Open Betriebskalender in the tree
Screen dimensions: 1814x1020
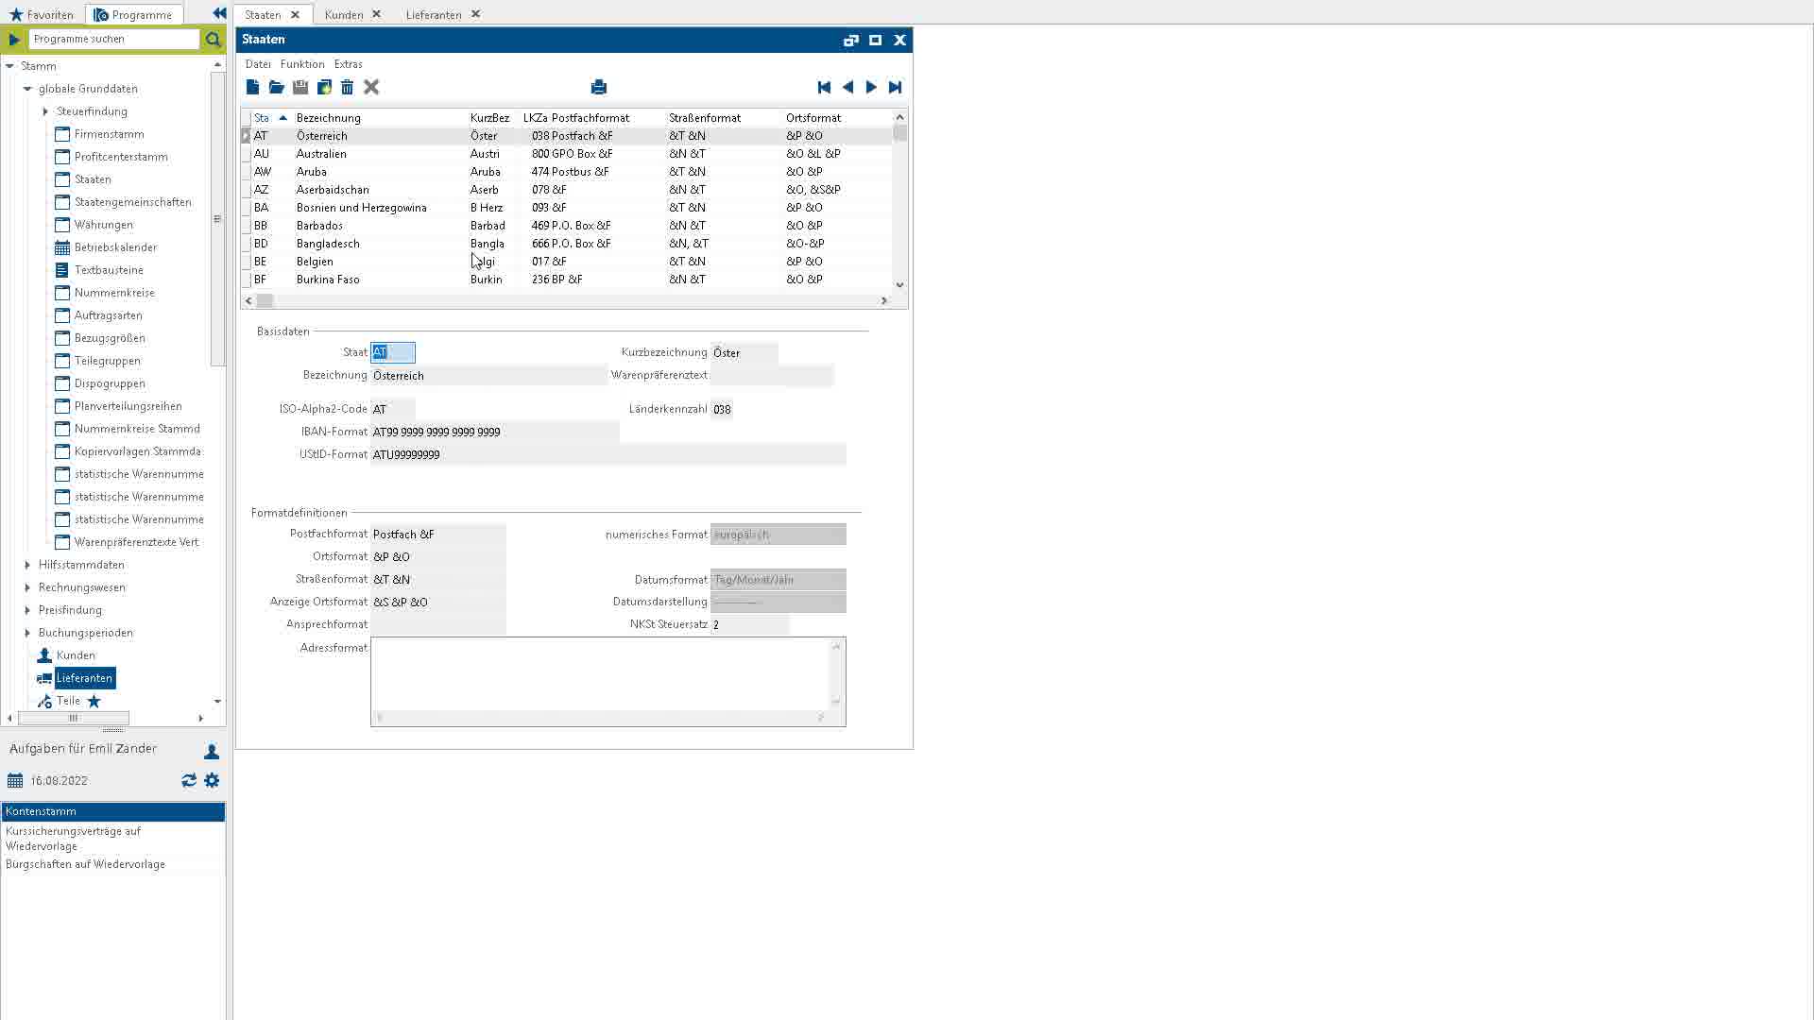[x=115, y=247]
